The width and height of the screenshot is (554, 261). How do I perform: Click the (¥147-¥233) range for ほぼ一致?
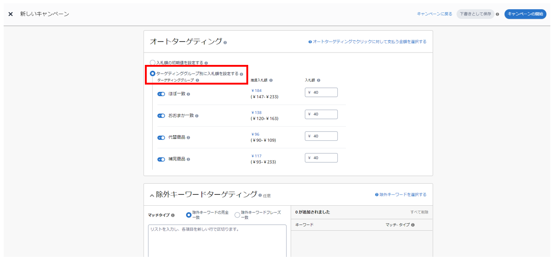pos(265,97)
